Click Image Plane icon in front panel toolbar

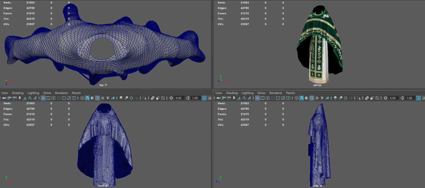click(25, 98)
